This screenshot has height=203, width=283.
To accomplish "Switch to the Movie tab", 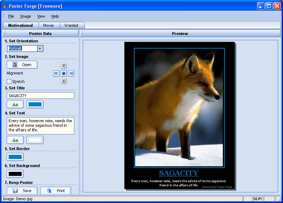I will coord(49,25).
